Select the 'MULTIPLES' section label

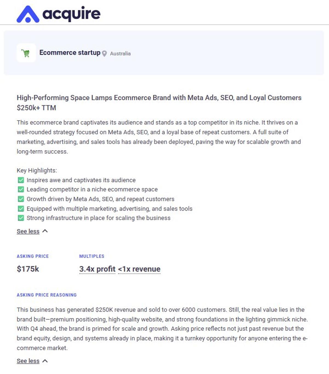(x=92, y=256)
